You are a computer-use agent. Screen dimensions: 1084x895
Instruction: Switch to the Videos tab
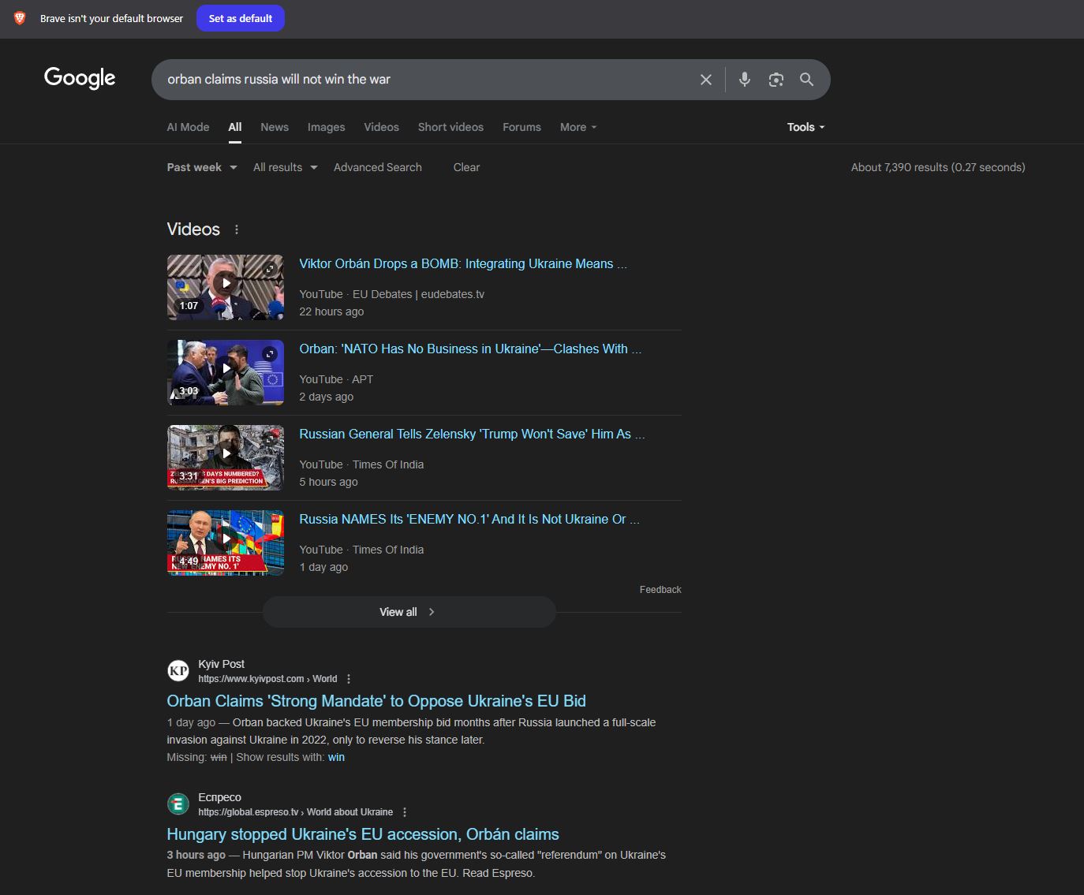(381, 127)
